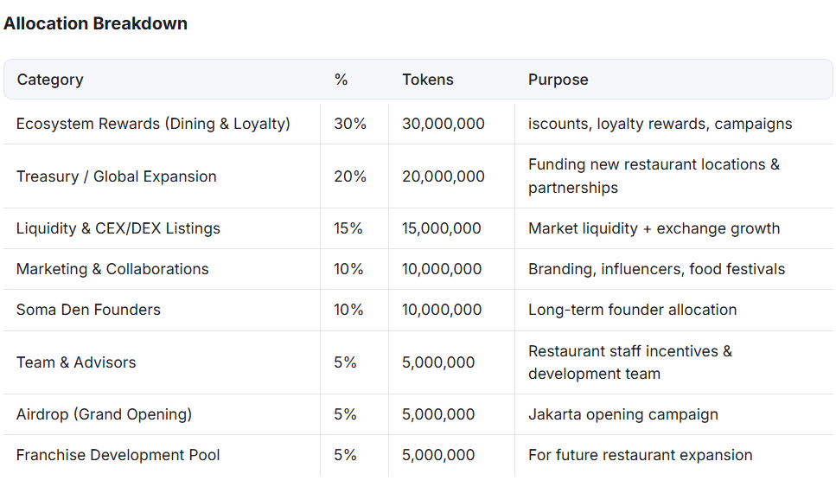
Task: Select the Liquidity & CEX/DEX Listings cell
Action: [118, 228]
